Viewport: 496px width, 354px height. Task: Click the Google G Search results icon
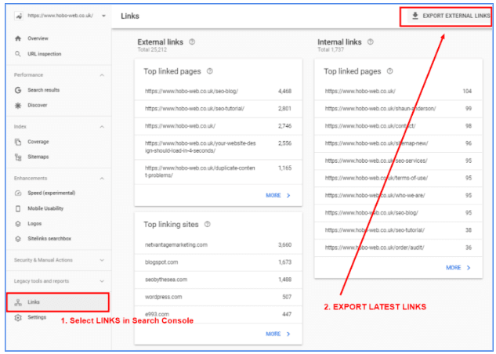click(18, 90)
